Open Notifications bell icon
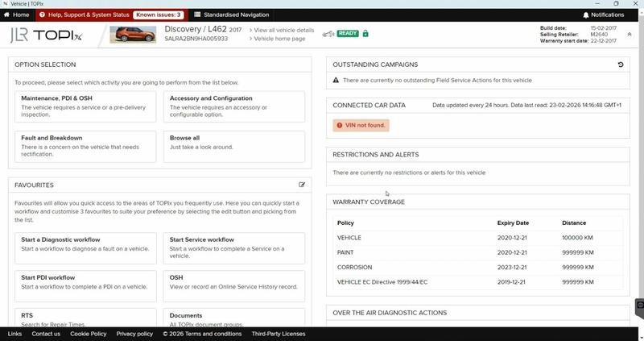 click(x=586, y=15)
